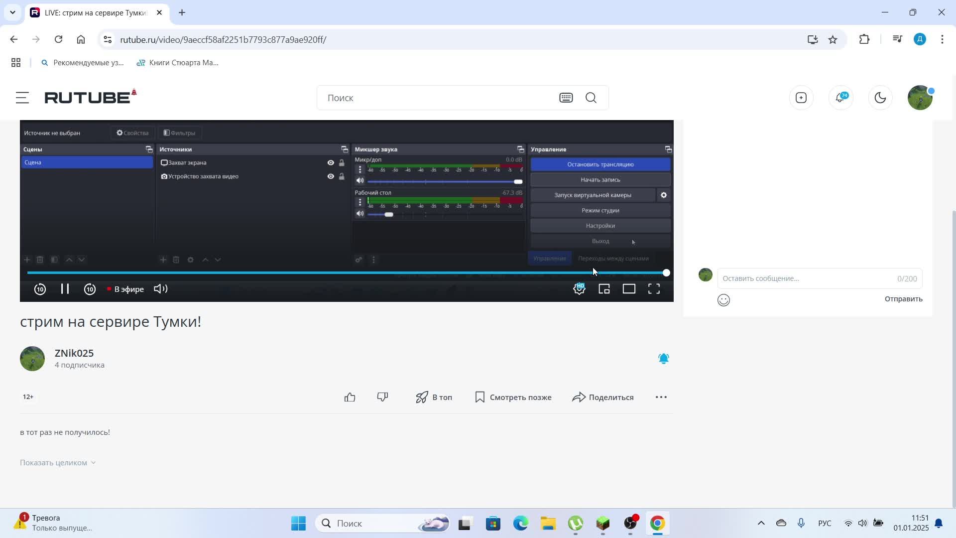Enable picture-in-picture mode
This screenshot has height=538, width=956.
point(604,289)
